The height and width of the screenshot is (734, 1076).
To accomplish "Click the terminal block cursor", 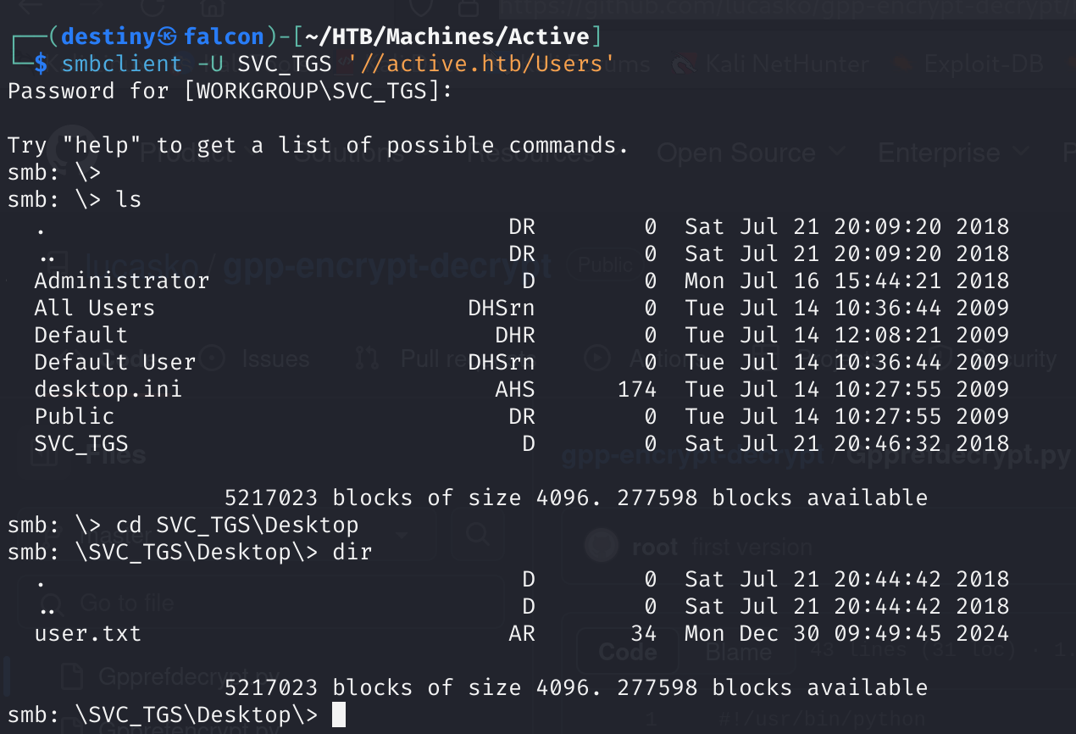I will pyautogui.click(x=339, y=715).
